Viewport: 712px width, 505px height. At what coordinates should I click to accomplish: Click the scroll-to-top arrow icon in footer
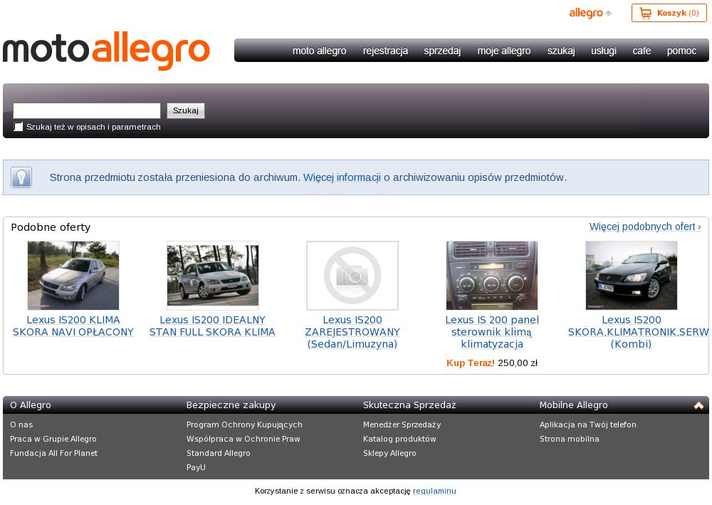coord(698,405)
